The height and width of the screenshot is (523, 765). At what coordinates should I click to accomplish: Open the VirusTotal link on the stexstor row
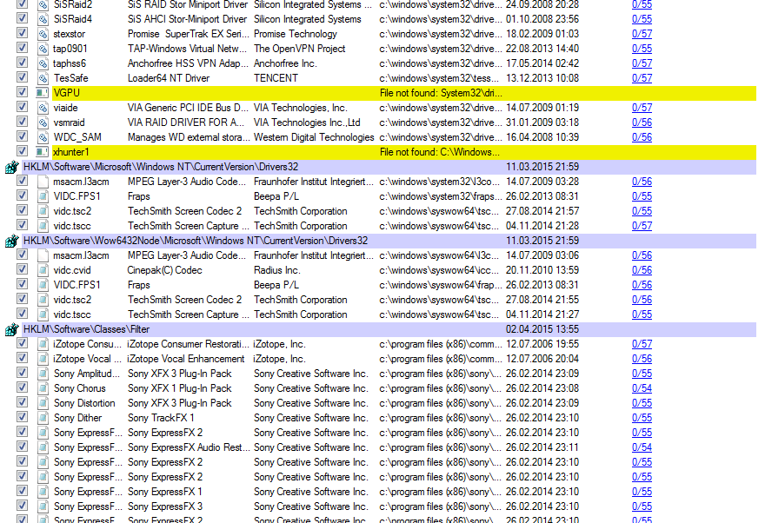tap(642, 34)
